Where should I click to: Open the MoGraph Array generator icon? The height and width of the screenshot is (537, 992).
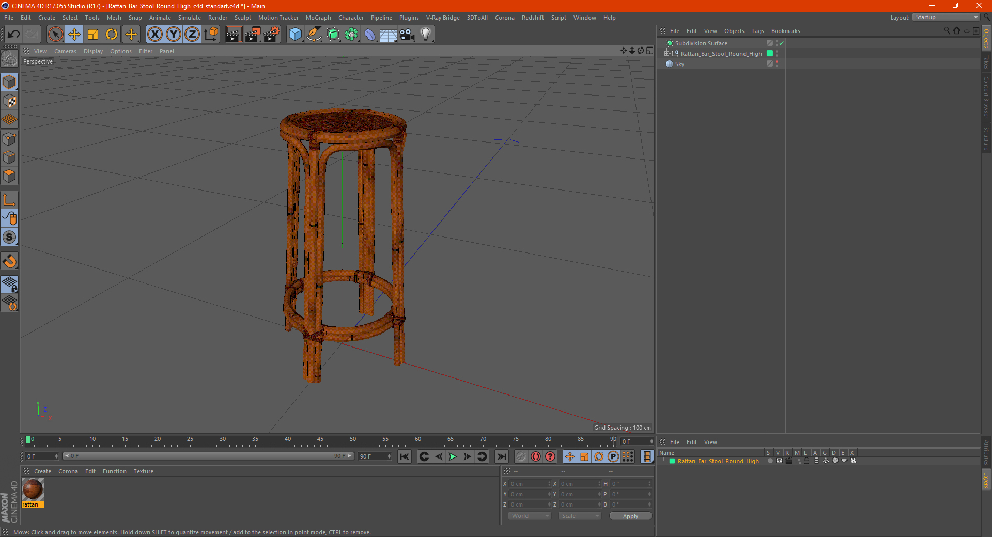tap(351, 35)
